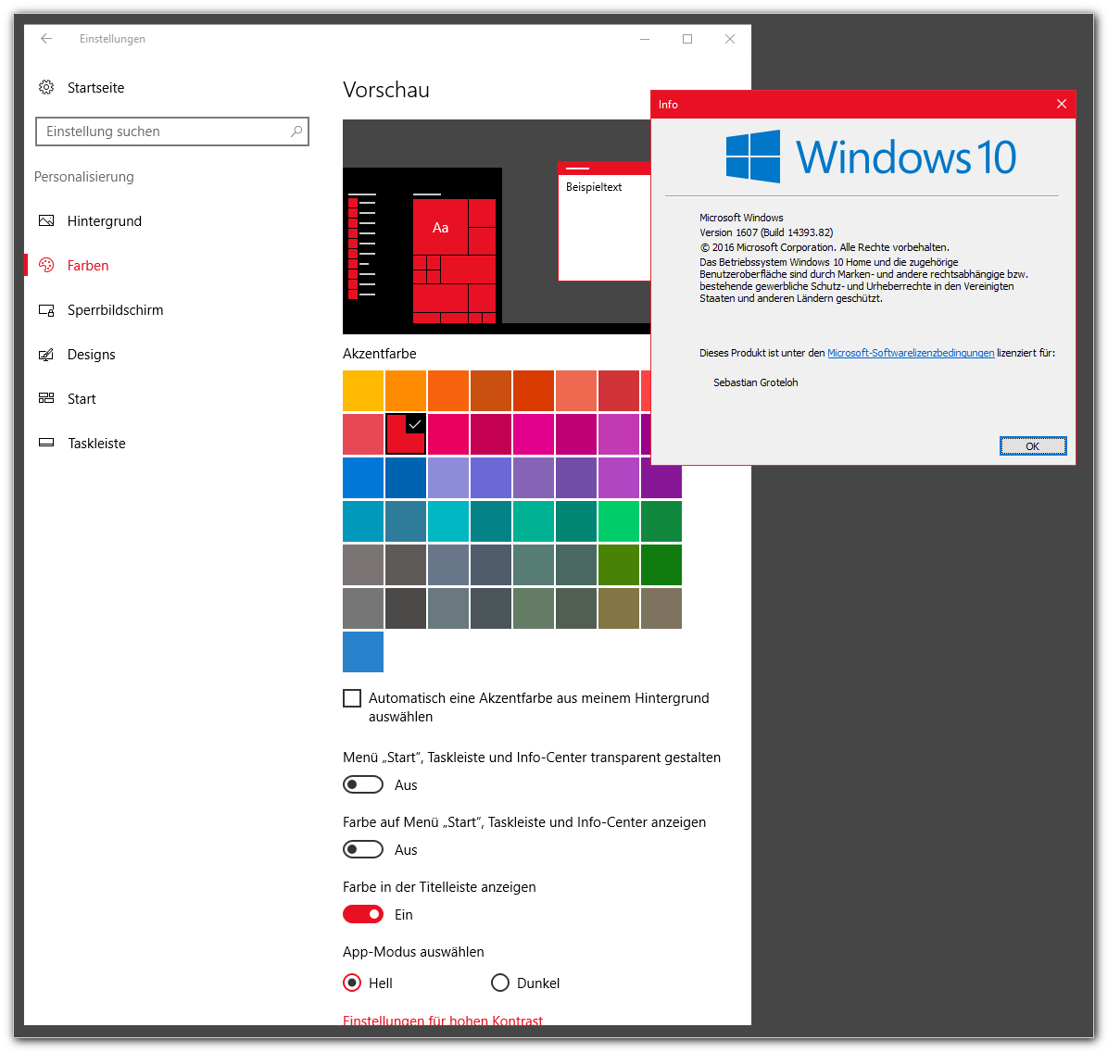1108x1052 pixels.
Task: Click the Personalisierung heading
Action: pyautogui.click(x=84, y=177)
